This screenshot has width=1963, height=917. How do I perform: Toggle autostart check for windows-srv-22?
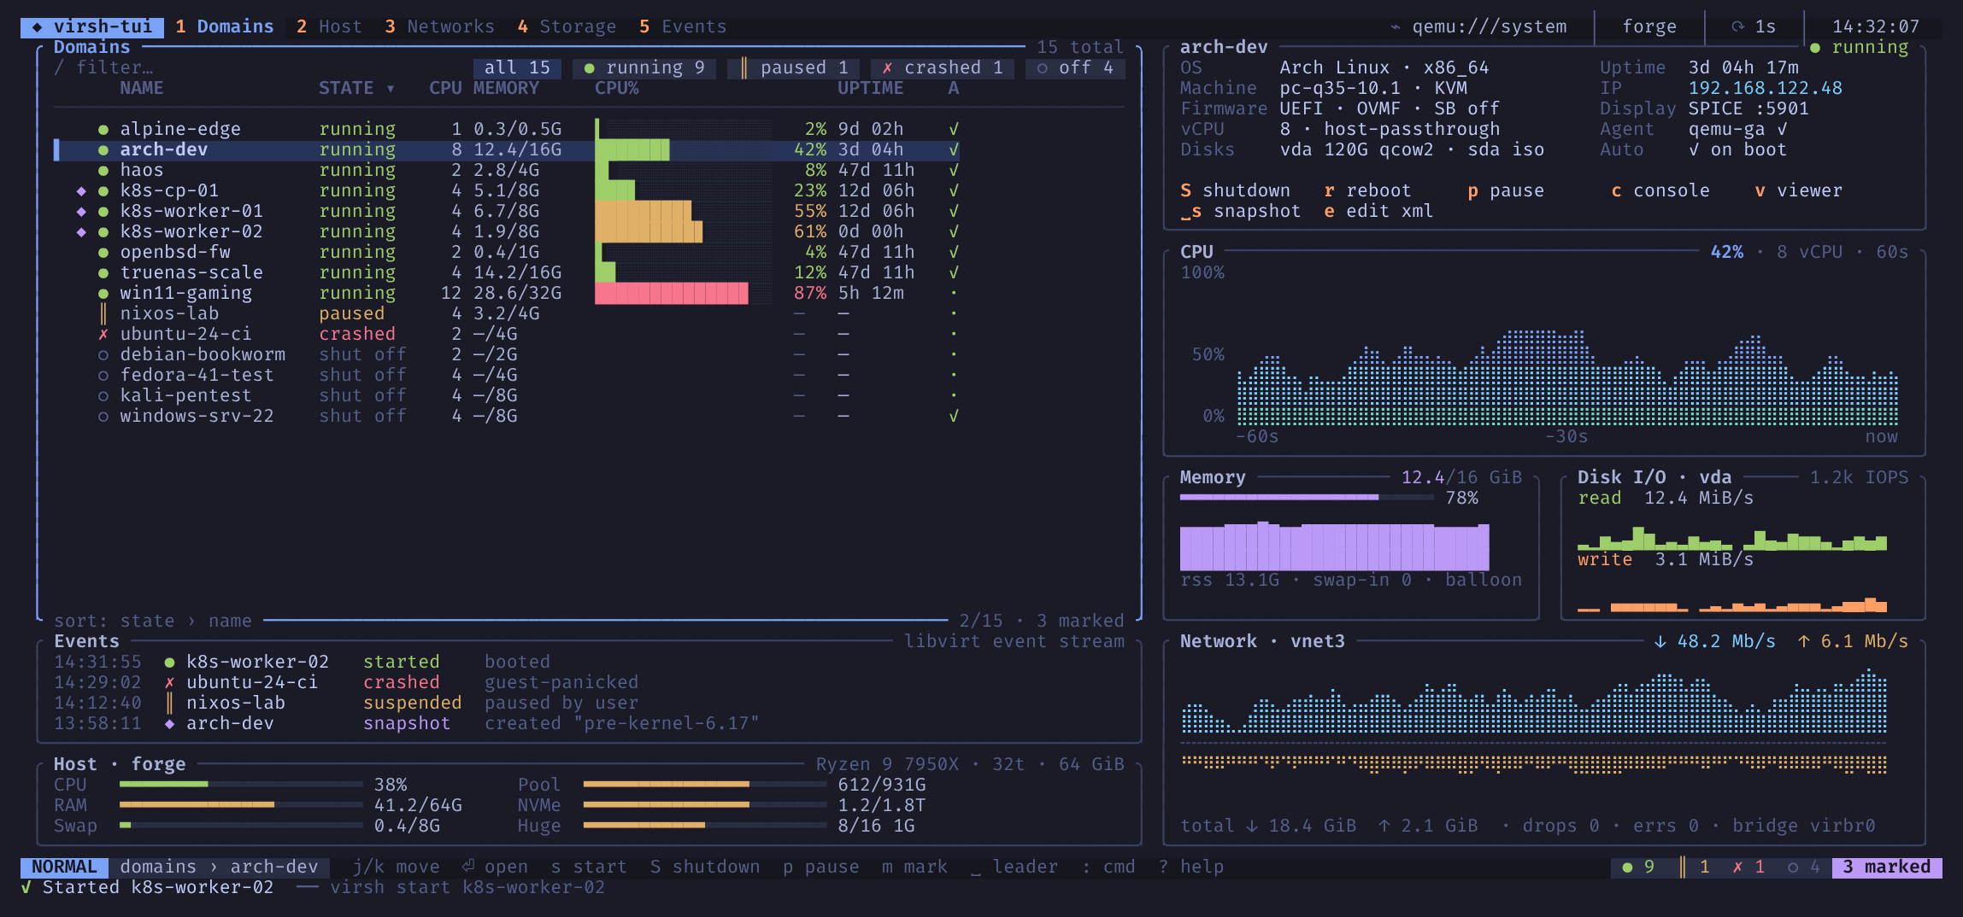(x=954, y=416)
